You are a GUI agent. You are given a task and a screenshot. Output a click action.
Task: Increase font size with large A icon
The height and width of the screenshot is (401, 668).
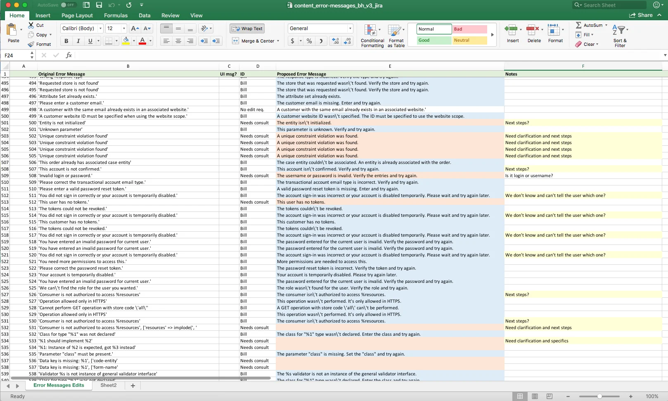pos(135,28)
